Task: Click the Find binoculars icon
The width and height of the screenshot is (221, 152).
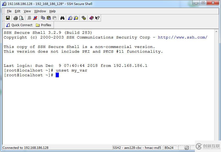Action: 62,18
